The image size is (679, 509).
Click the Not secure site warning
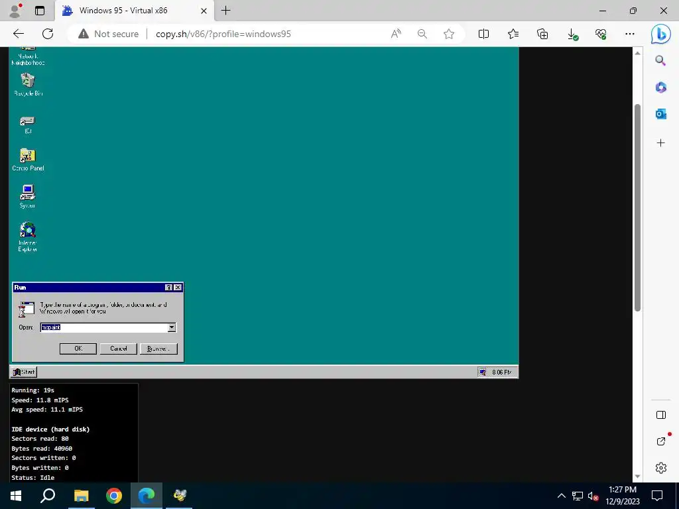click(x=108, y=34)
